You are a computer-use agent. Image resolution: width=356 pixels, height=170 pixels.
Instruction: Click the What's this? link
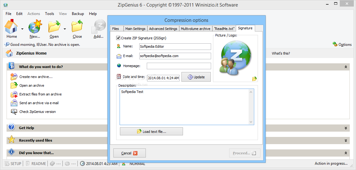coord(281,53)
